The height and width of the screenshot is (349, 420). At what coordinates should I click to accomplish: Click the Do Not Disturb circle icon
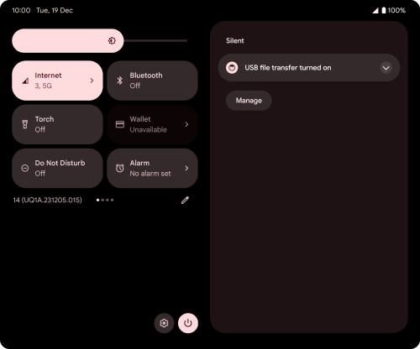click(x=25, y=168)
